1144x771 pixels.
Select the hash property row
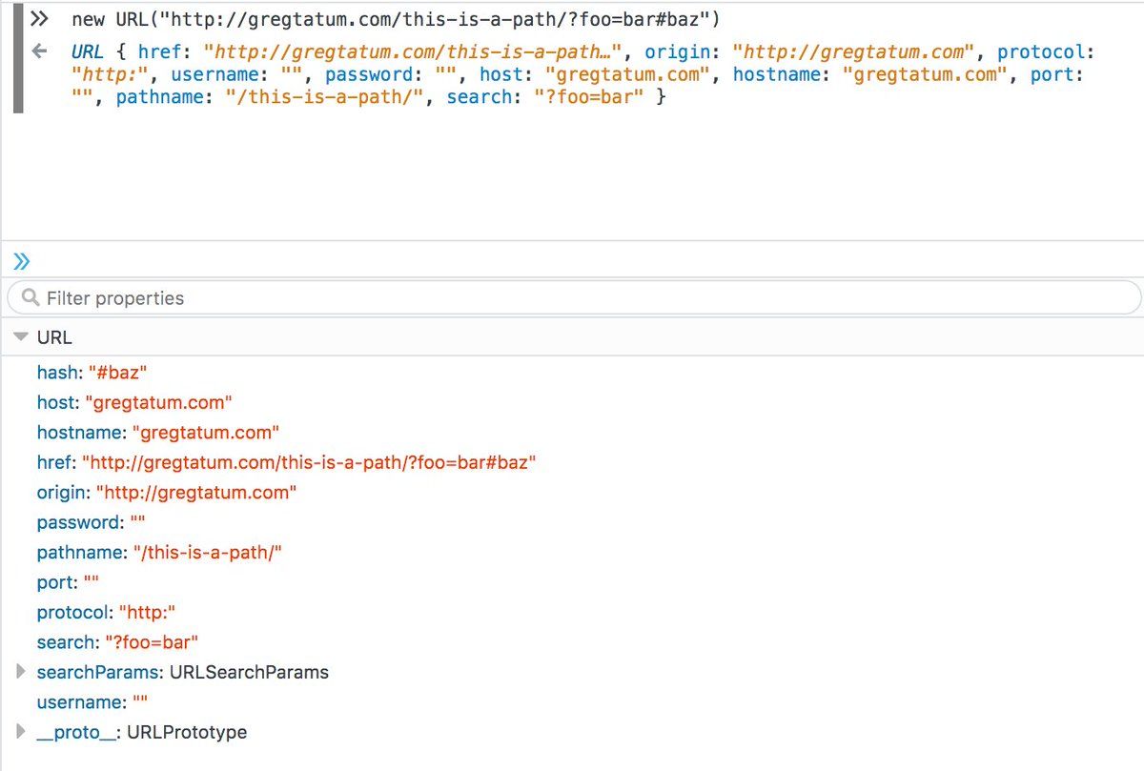pyautogui.click(x=93, y=373)
